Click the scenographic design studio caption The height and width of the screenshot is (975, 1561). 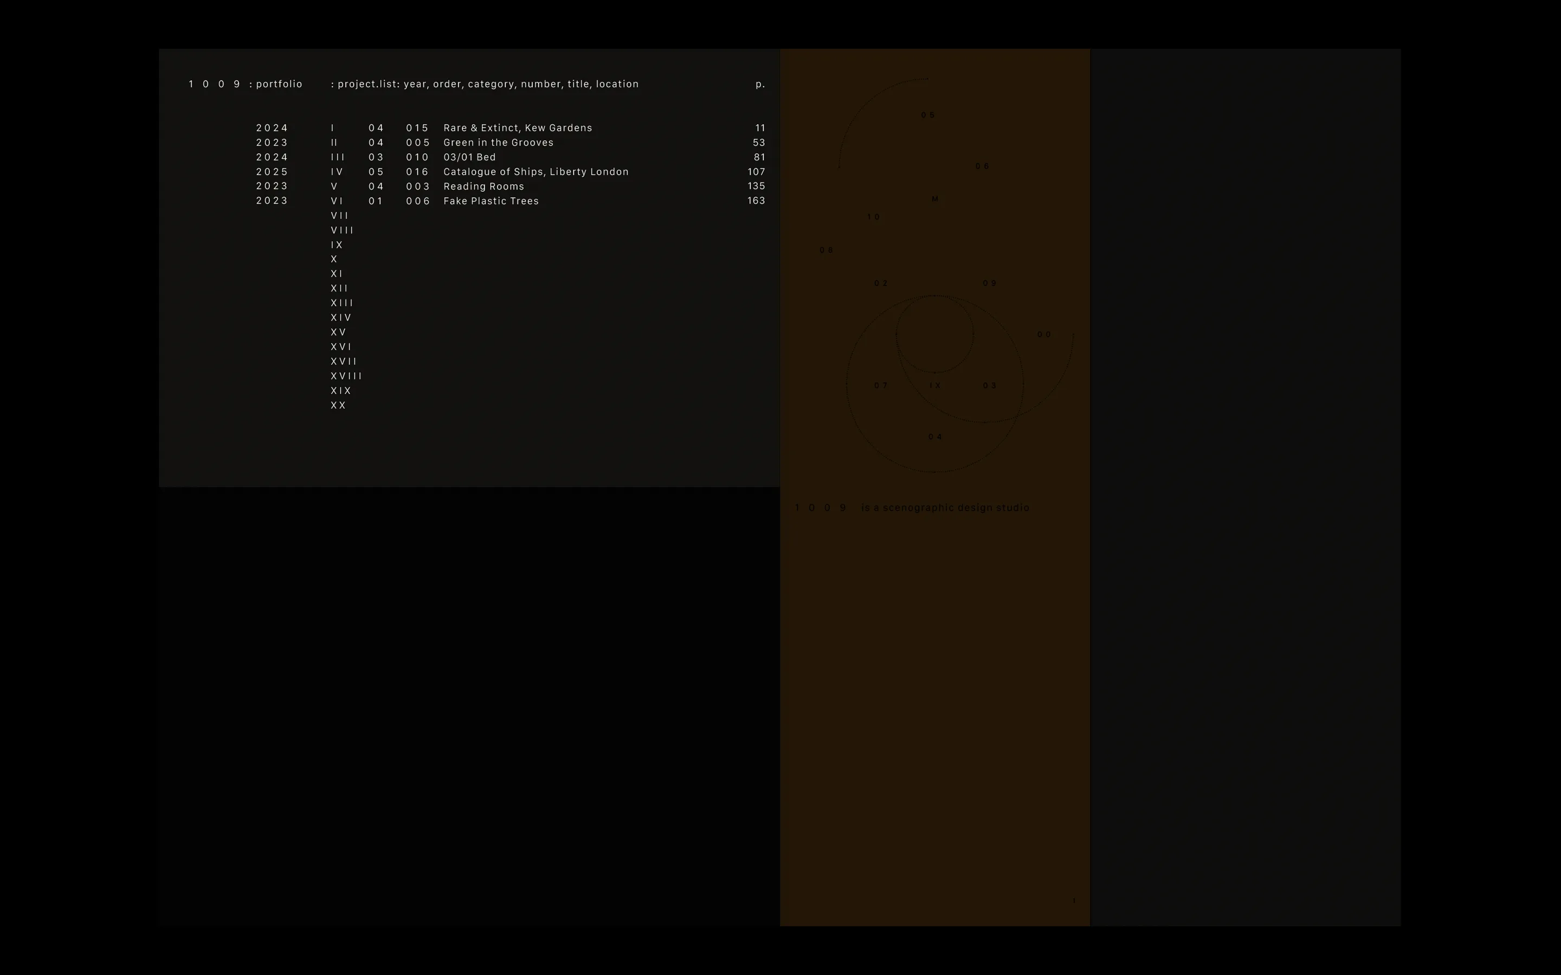tap(944, 508)
